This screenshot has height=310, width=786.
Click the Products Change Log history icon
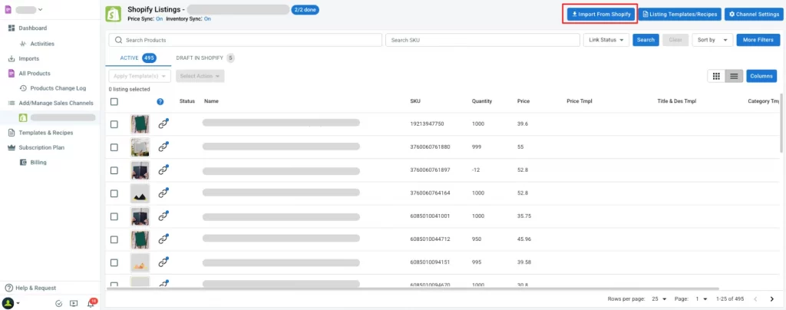pos(22,88)
